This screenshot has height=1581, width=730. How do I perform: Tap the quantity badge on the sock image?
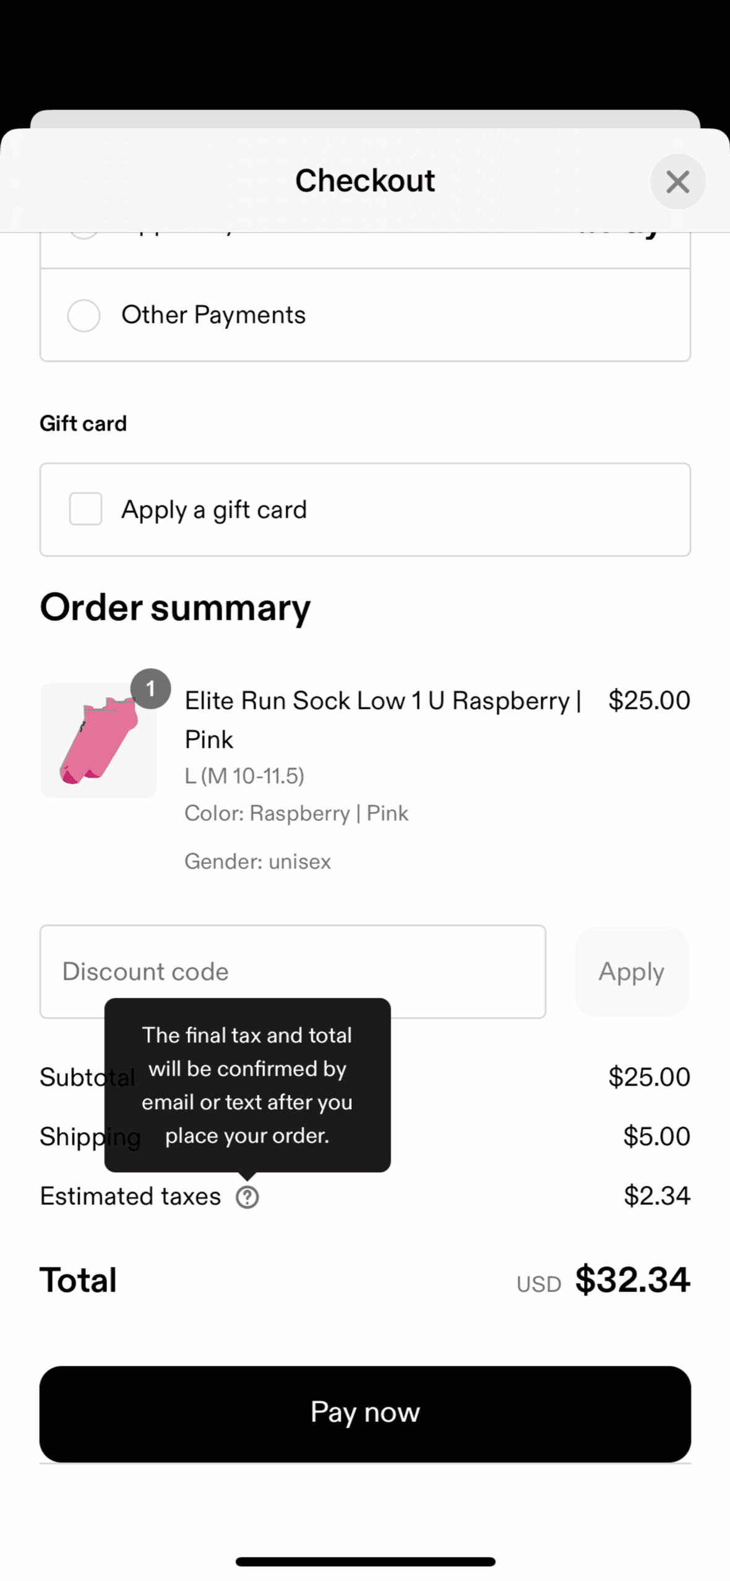pos(150,688)
